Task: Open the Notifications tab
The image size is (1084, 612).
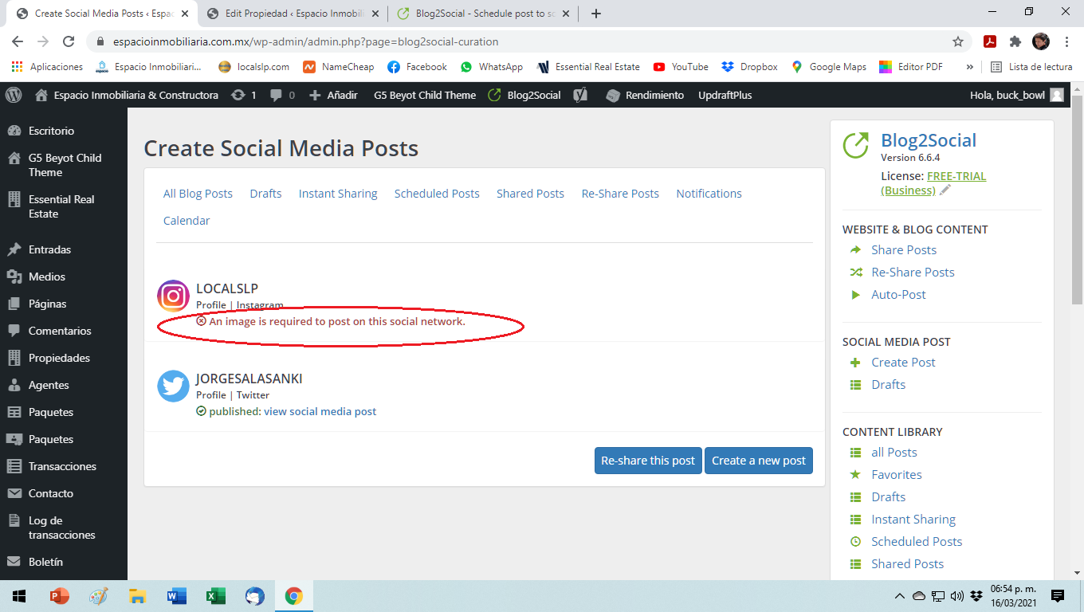Action: pyautogui.click(x=709, y=194)
